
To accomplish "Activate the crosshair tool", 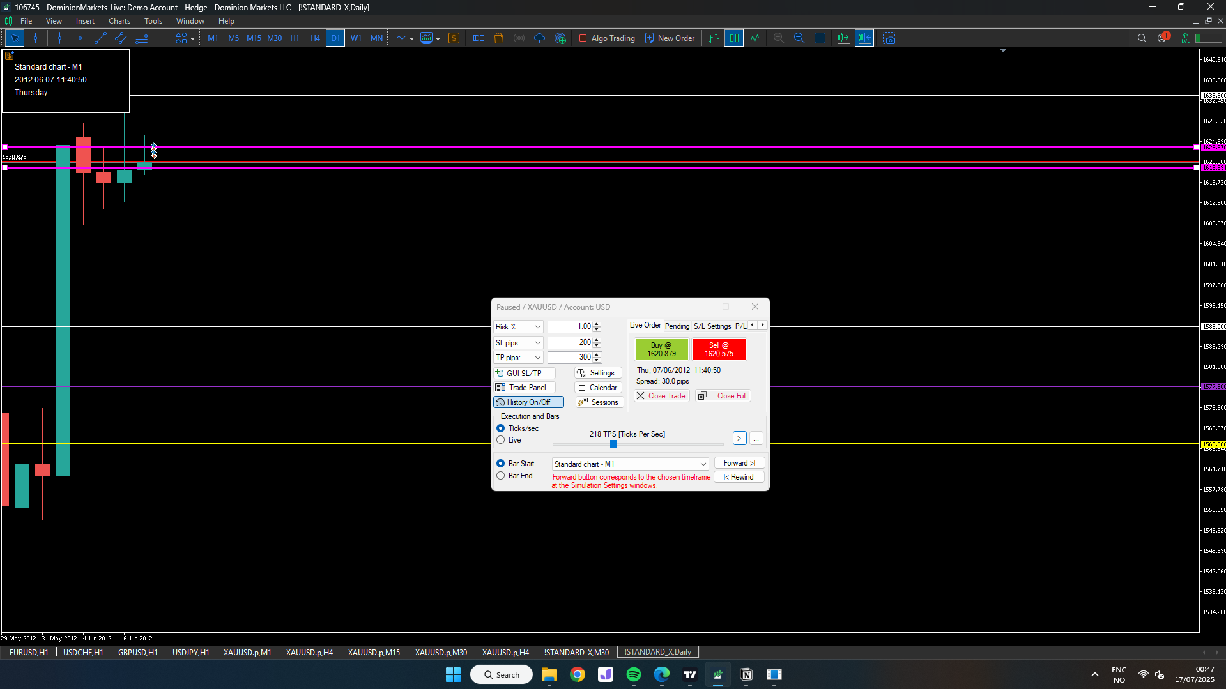I will tap(35, 38).
